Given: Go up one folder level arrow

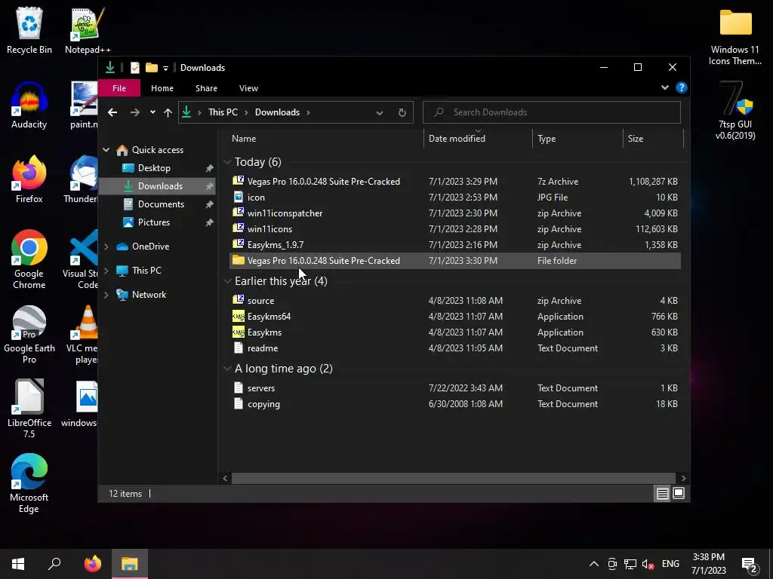Looking at the screenshot, I should coord(168,112).
